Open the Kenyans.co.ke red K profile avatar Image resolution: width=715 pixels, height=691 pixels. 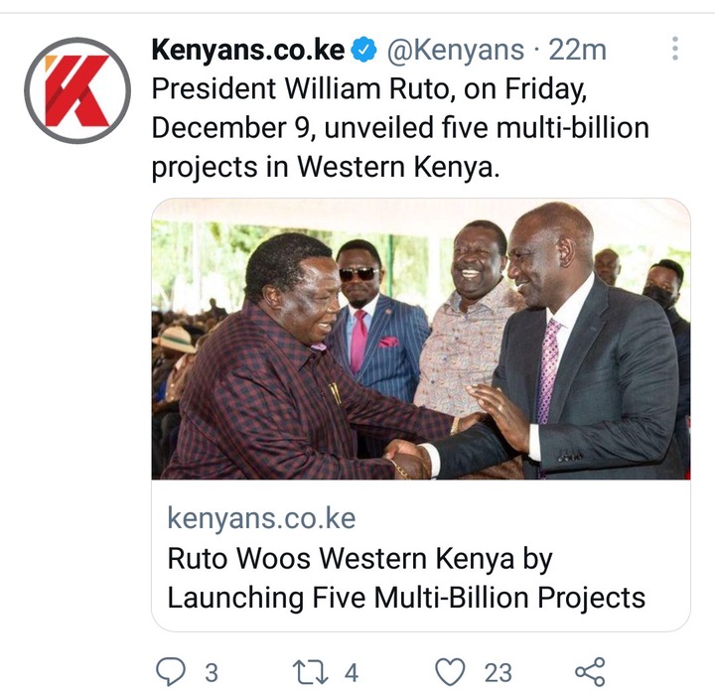click(77, 90)
